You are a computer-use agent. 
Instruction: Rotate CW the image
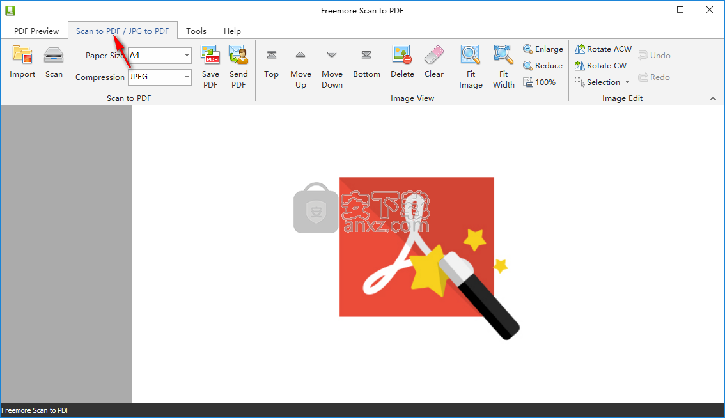click(600, 66)
